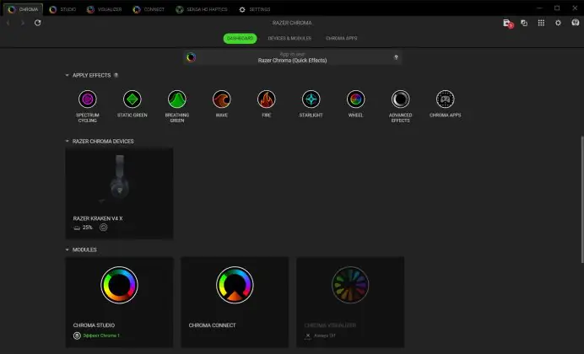The image size is (584, 354).
Task: Apply the Wave lighting effect
Action: 222,99
